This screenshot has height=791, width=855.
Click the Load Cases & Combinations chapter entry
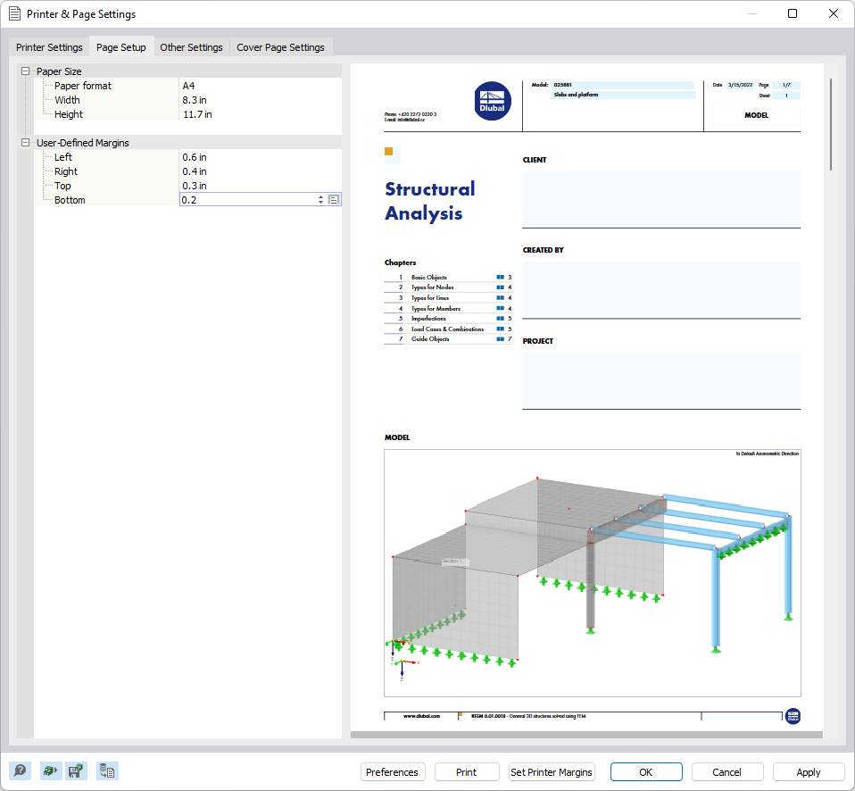pos(447,329)
